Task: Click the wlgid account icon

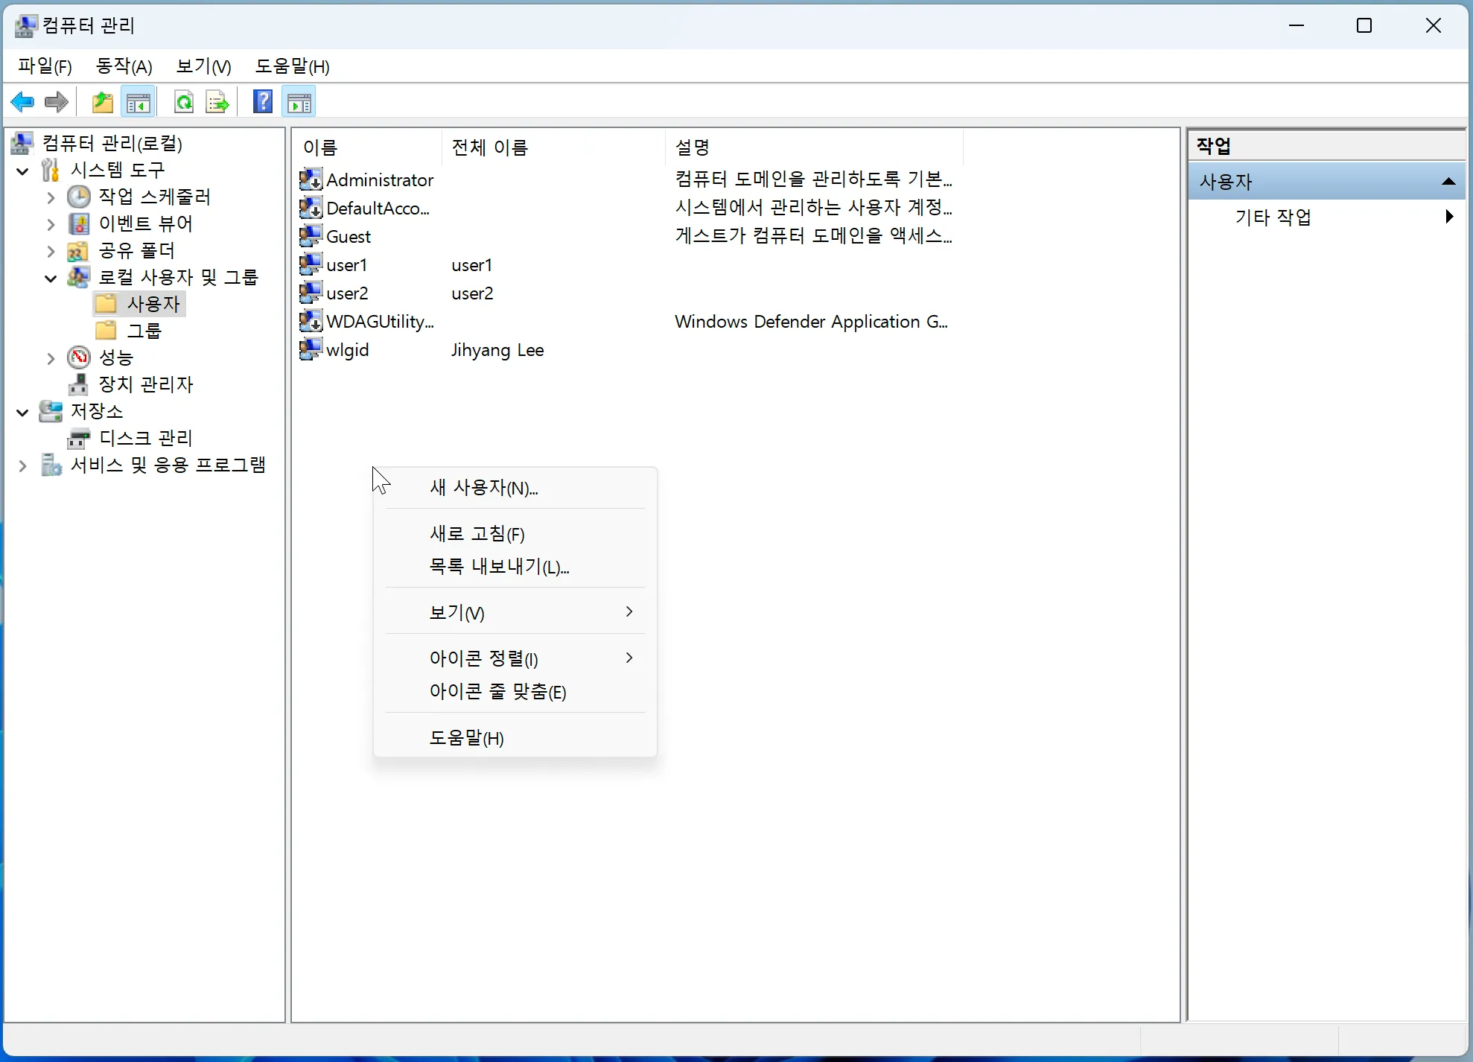Action: coord(311,349)
